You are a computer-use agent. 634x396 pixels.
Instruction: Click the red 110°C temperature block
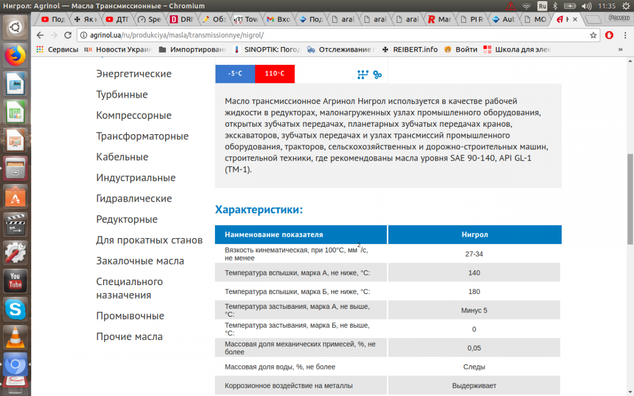tap(275, 74)
